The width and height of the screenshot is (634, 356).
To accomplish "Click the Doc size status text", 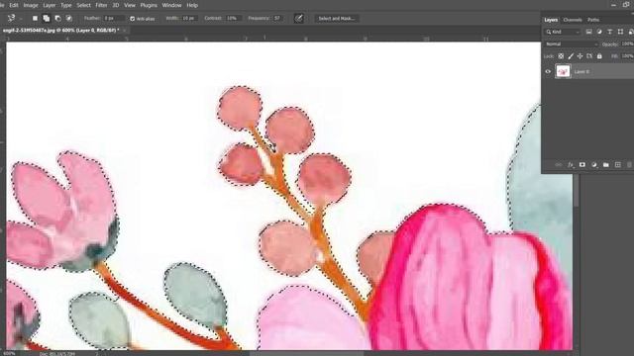I will coord(57,354).
